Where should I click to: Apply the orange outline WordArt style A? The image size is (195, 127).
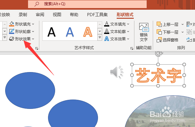[x=88, y=32]
